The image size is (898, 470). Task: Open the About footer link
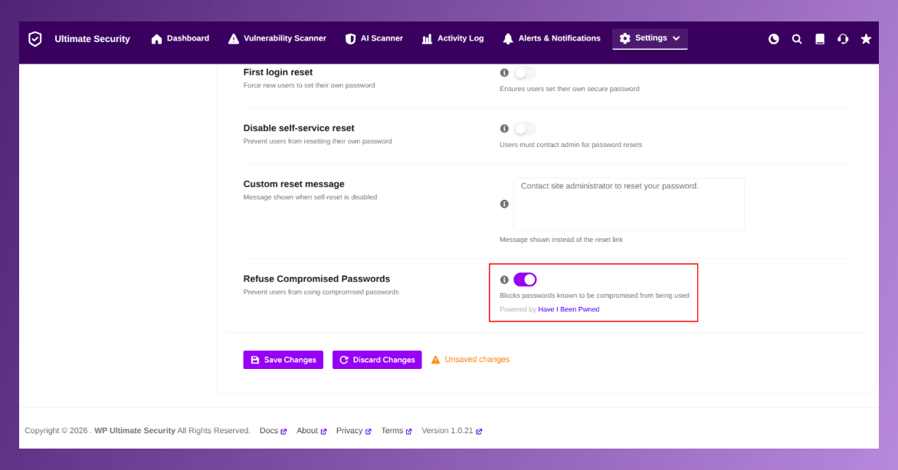click(312, 430)
